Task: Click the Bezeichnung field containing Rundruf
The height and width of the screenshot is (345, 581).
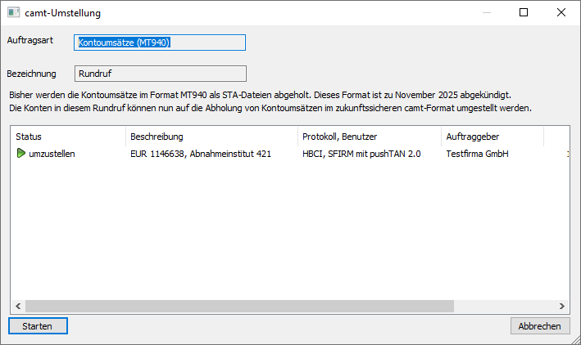Action: (161, 74)
